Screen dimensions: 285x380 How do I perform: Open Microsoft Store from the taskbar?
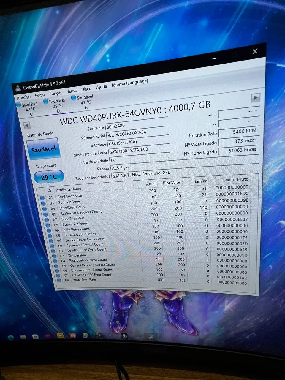tap(36, 337)
